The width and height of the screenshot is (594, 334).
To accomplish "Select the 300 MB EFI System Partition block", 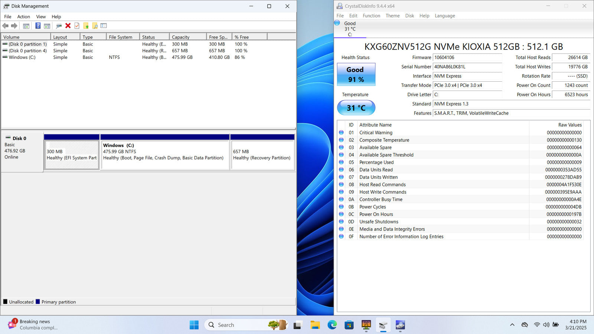I will point(72,155).
